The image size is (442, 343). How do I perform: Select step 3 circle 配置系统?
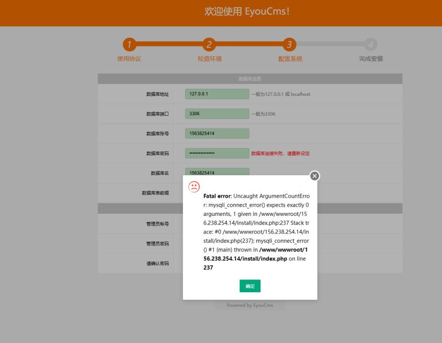[x=290, y=45]
